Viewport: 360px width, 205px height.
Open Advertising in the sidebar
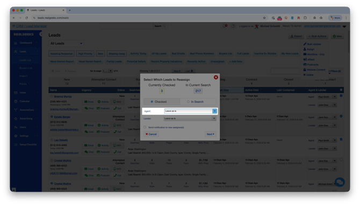(26, 119)
